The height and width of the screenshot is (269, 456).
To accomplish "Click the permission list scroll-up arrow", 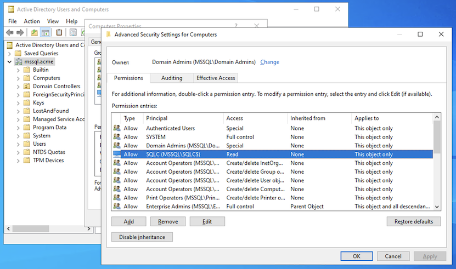I will 437,117.
